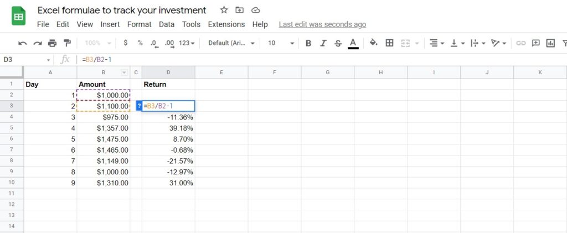Click the Name box showing D3
Image resolution: width=567 pixels, height=233 pixels.
pos(25,59)
